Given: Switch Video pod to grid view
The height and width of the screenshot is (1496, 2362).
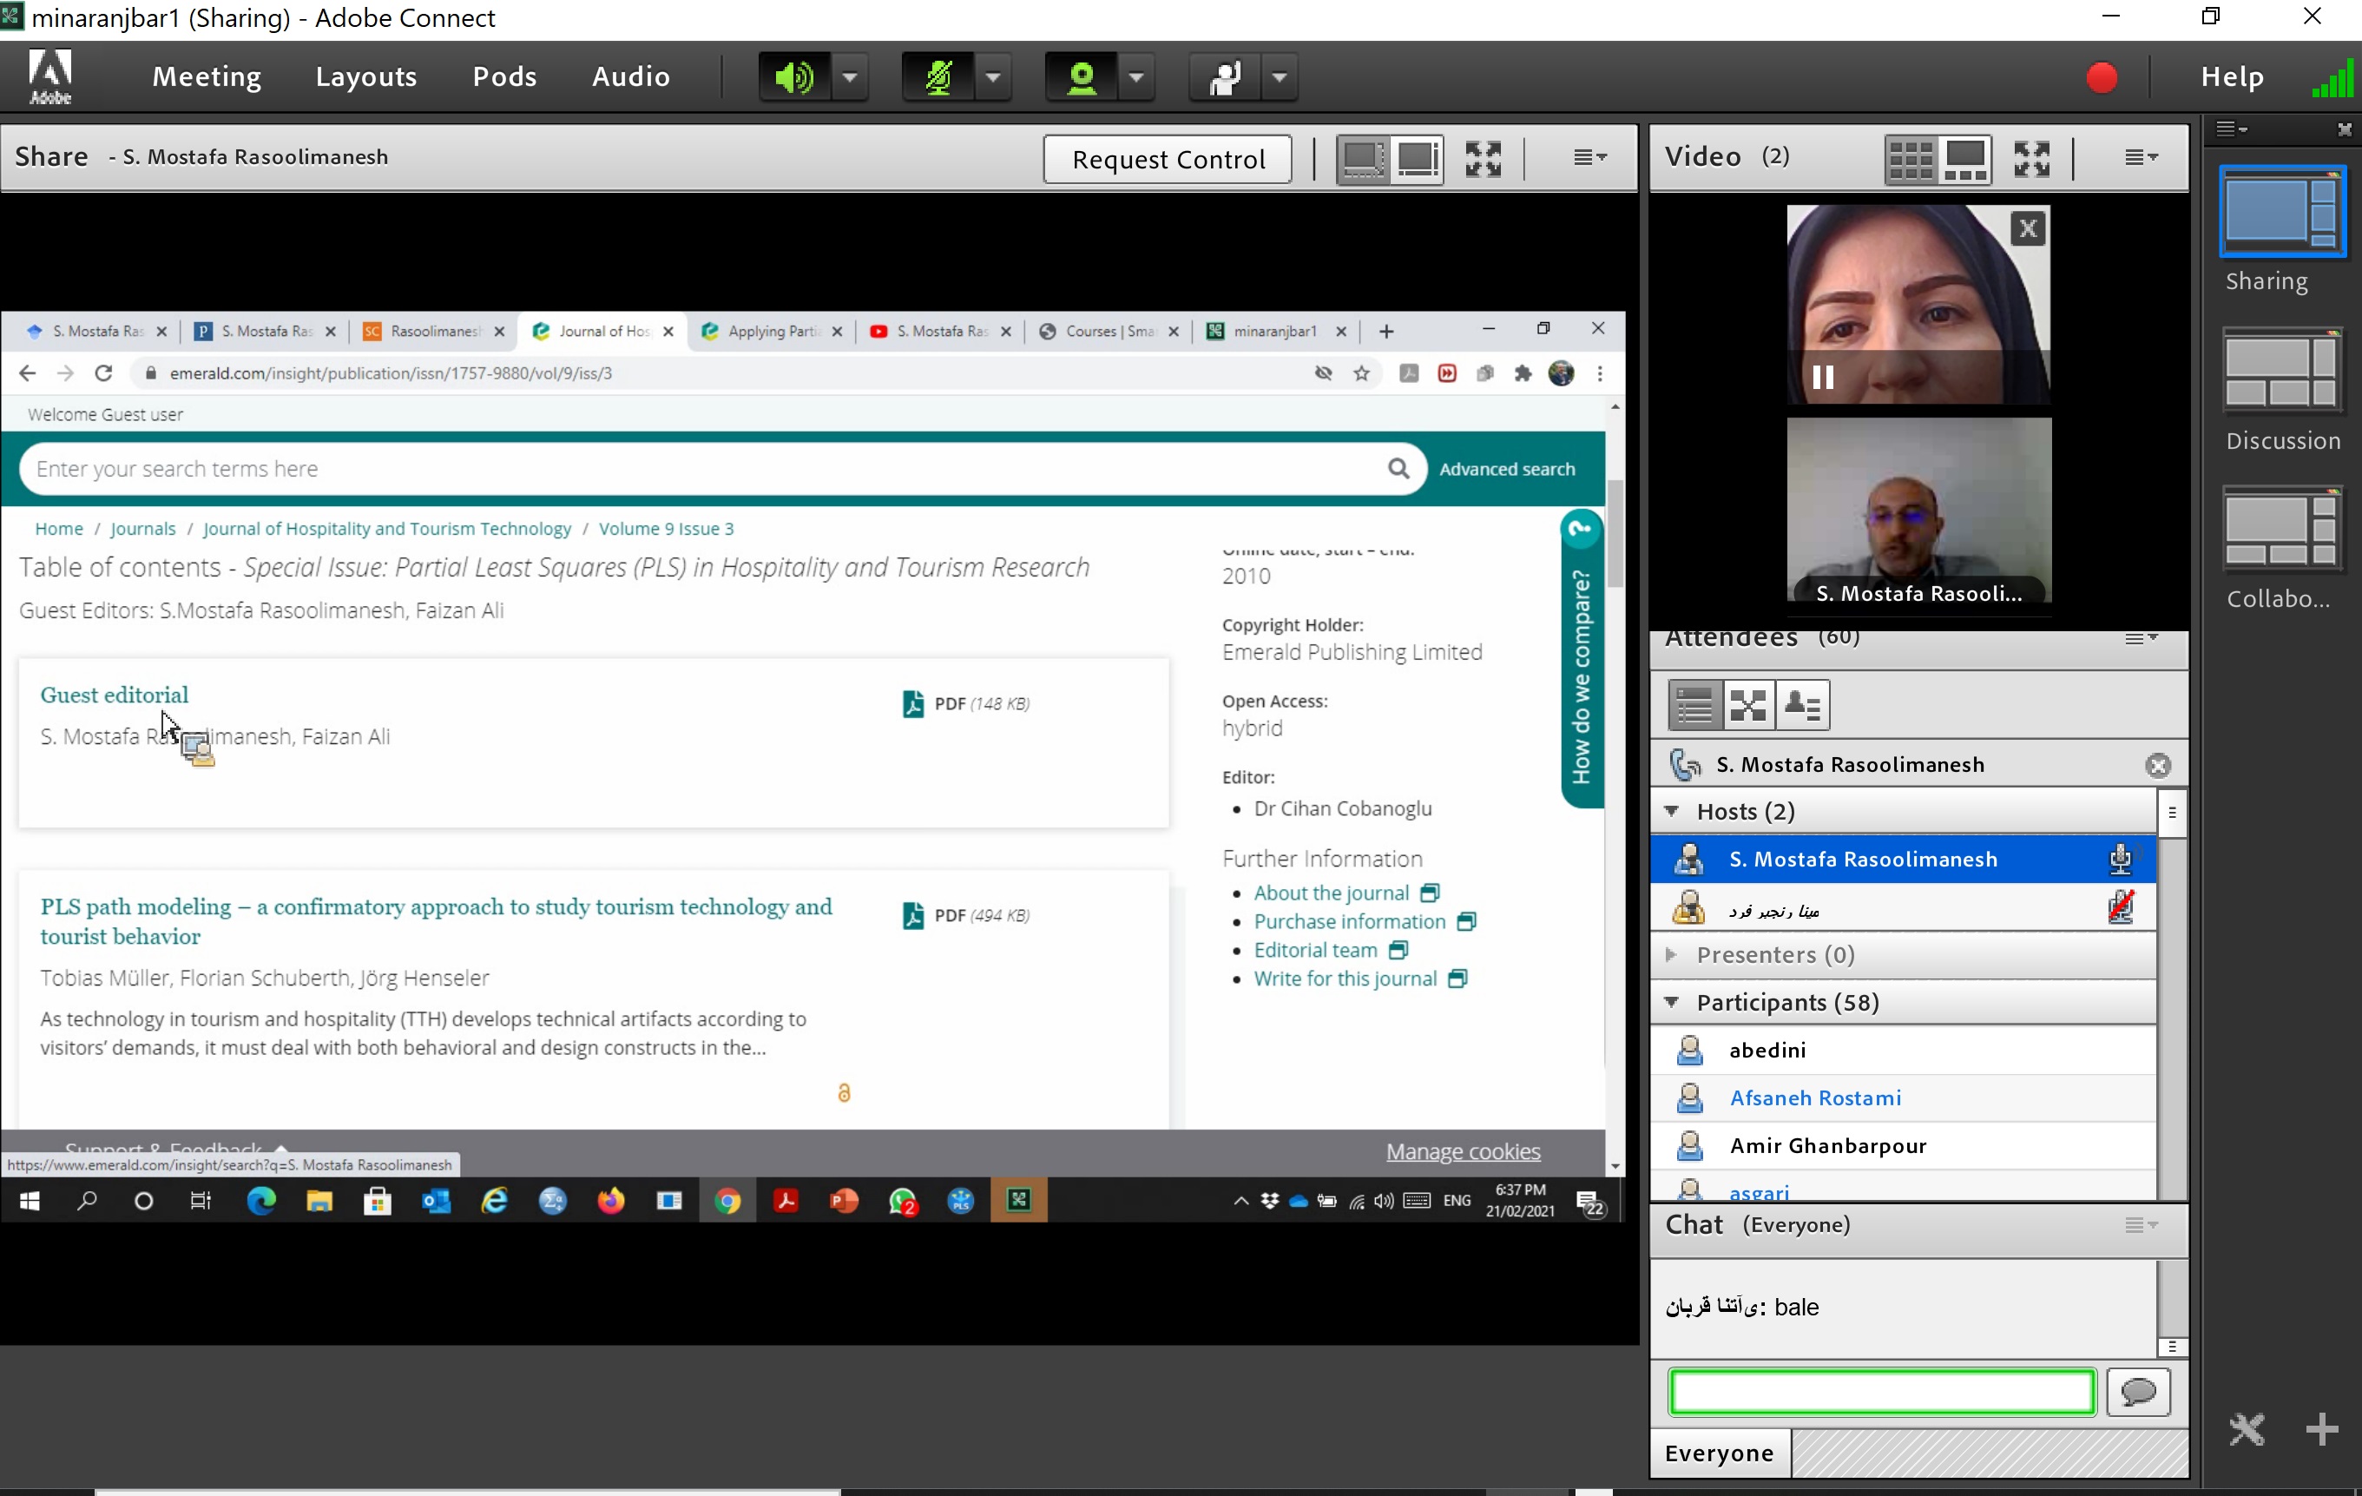Looking at the screenshot, I should (x=1910, y=159).
